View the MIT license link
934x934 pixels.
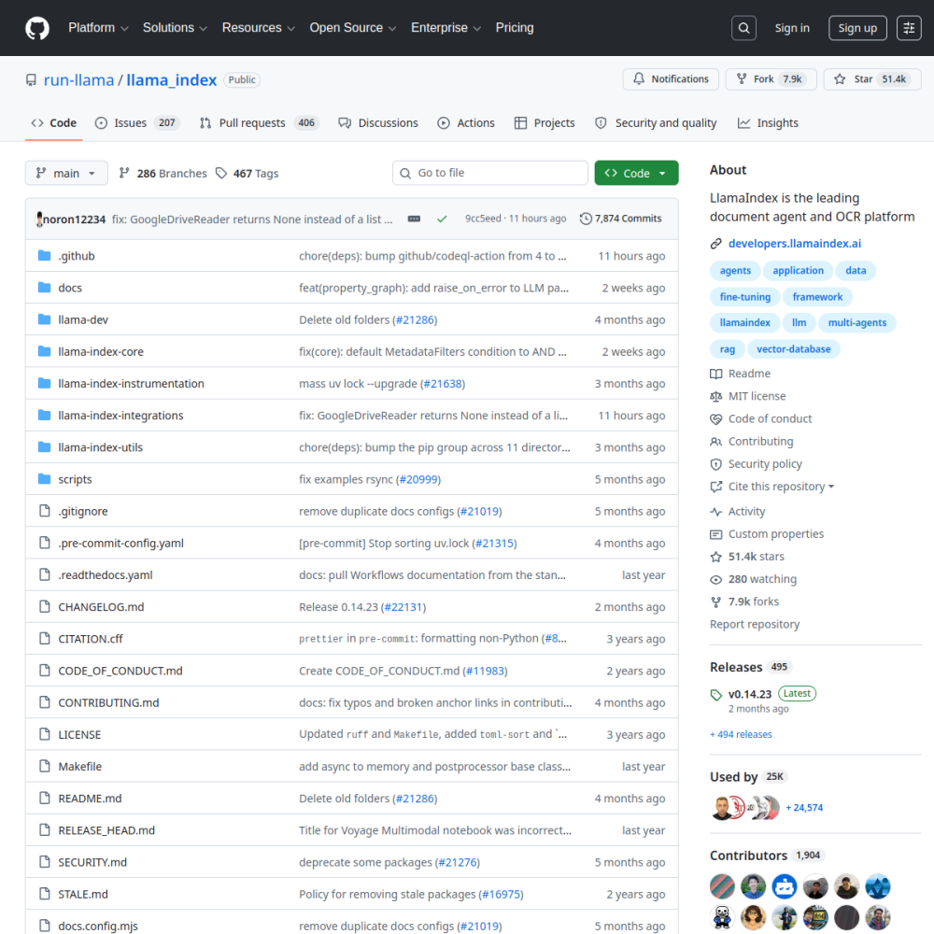tap(748, 396)
